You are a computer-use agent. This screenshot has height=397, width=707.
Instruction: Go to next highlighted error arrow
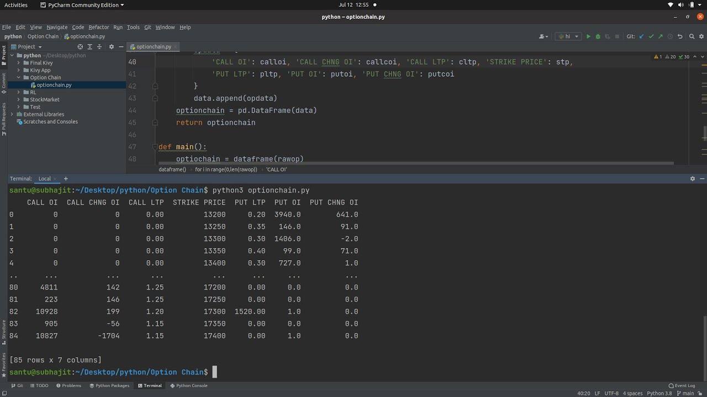[701, 56]
